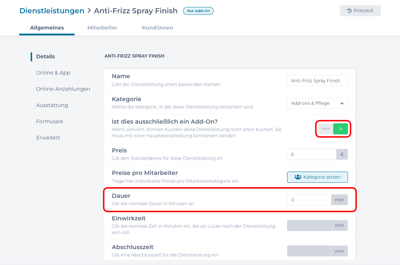Click inside the Dauer minutes input field
This screenshot has height=265, width=400.
pos(309,199)
